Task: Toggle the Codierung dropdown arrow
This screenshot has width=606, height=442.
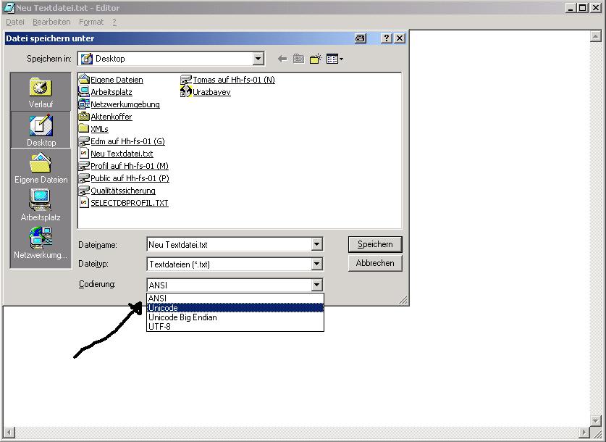Action: pos(316,285)
